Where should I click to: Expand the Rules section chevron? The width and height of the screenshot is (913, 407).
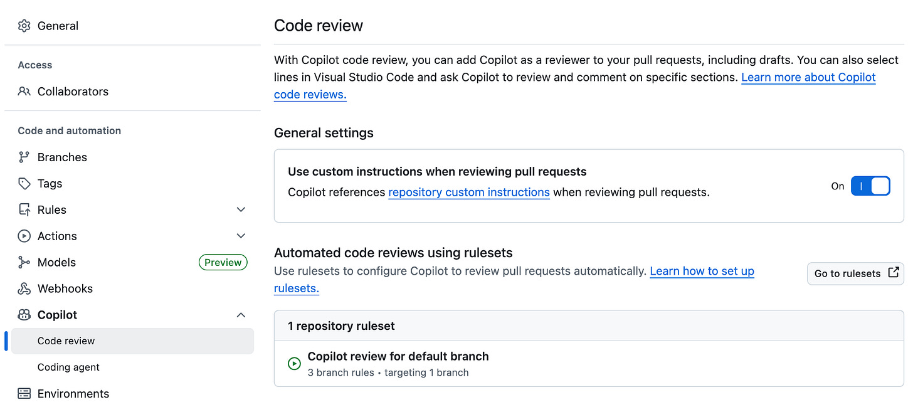click(241, 209)
